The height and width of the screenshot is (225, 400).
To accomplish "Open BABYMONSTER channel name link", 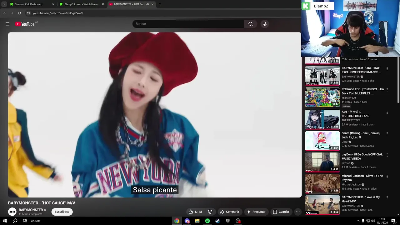I will point(31,210).
